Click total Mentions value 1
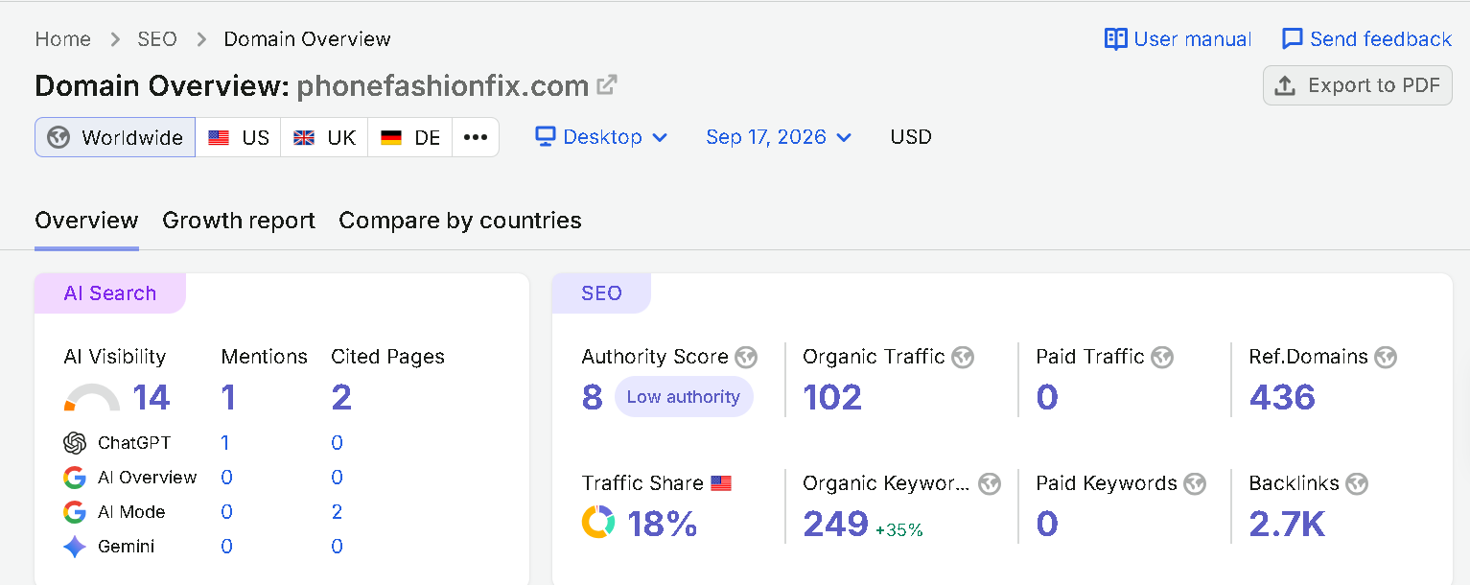The width and height of the screenshot is (1470, 585). click(x=228, y=398)
